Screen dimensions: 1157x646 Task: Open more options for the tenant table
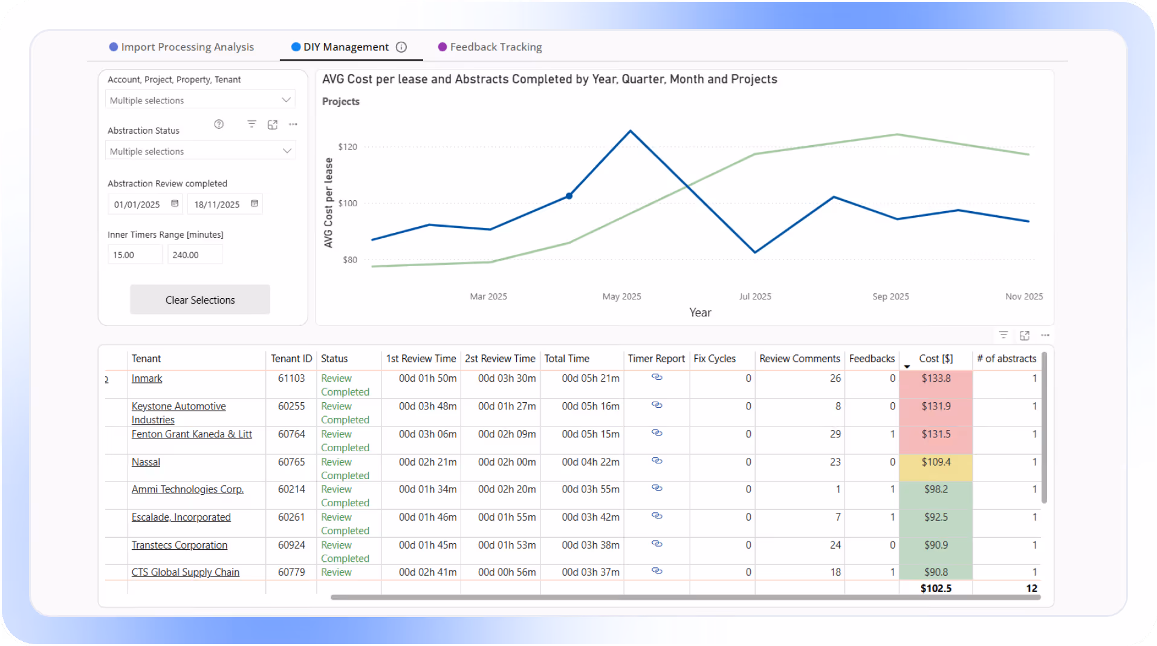[1046, 334]
